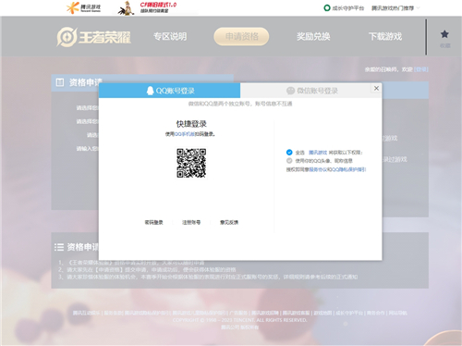
Task: Click the green 成长守护平台 icon
Action: pyautogui.click(x=327, y=8)
